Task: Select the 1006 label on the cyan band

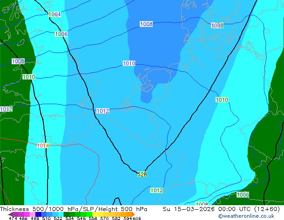Action: coord(61,34)
